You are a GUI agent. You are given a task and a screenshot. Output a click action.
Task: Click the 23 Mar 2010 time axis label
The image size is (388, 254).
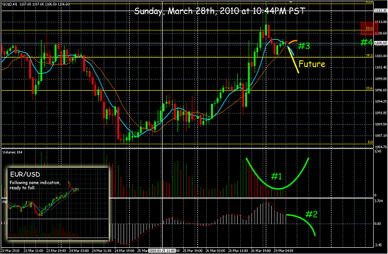click(x=11, y=251)
